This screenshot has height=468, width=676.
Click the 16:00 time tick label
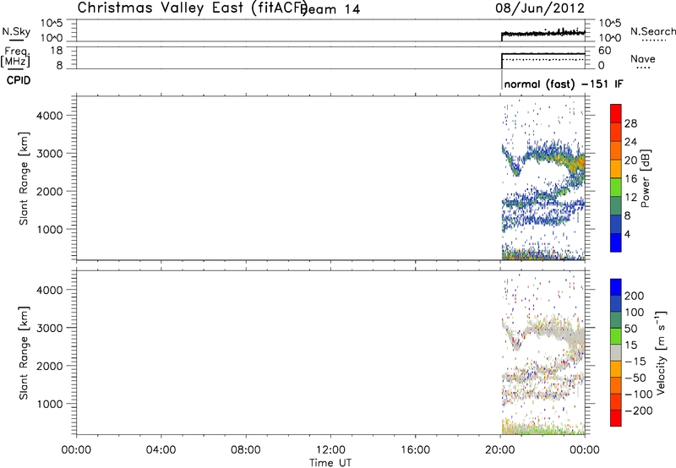415,450
